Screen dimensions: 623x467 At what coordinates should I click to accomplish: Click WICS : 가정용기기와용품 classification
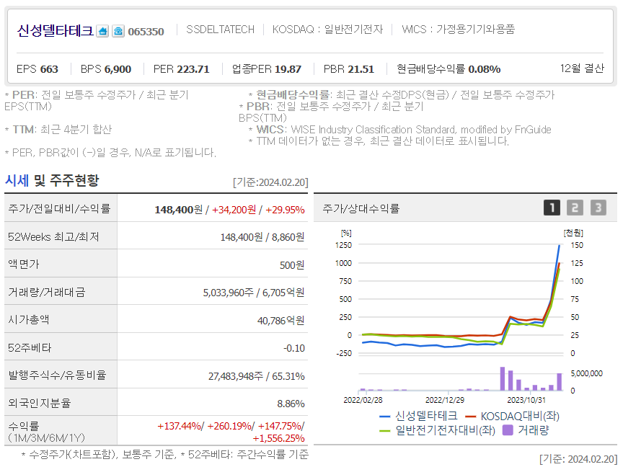pos(458,30)
